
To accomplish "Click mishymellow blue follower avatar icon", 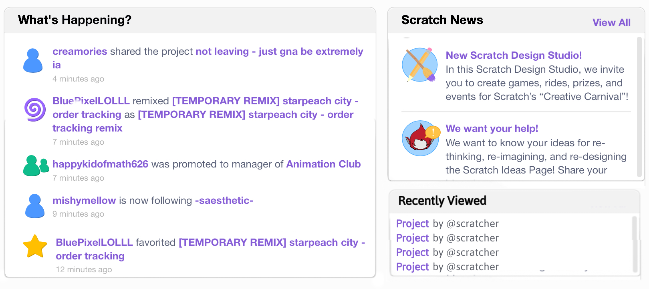I will 35,206.
